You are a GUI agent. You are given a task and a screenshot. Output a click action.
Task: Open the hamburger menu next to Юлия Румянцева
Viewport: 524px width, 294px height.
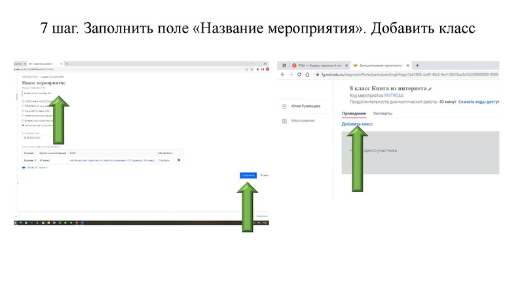[x=284, y=106]
